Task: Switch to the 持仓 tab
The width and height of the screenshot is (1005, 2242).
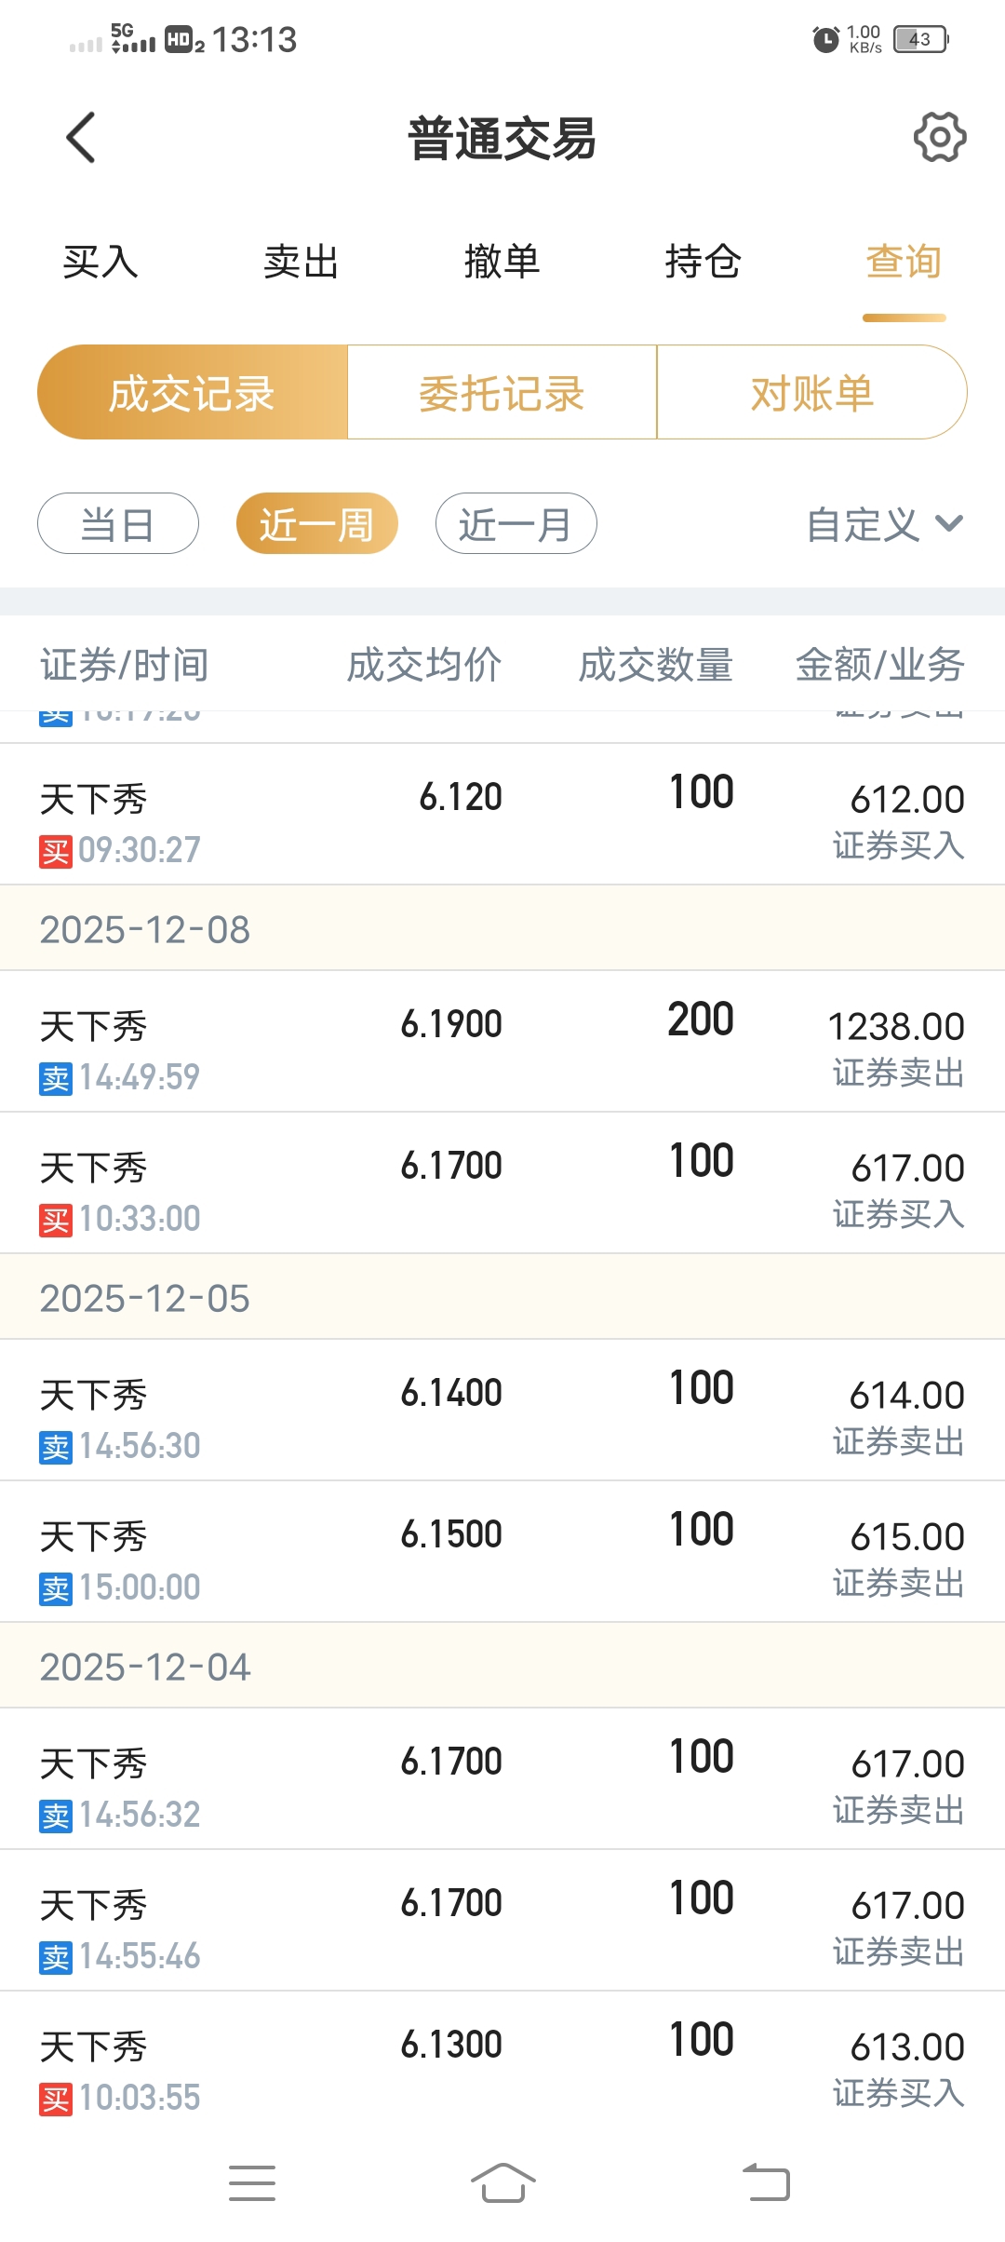Action: pyautogui.click(x=703, y=262)
